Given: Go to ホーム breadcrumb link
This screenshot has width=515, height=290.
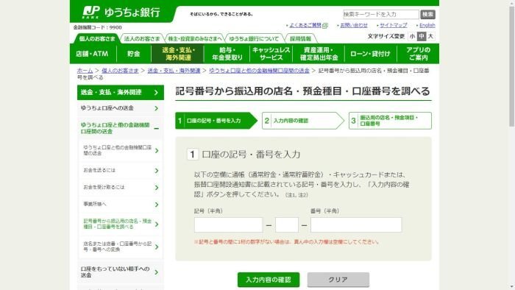Looking at the screenshot, I should click(85, 71).
